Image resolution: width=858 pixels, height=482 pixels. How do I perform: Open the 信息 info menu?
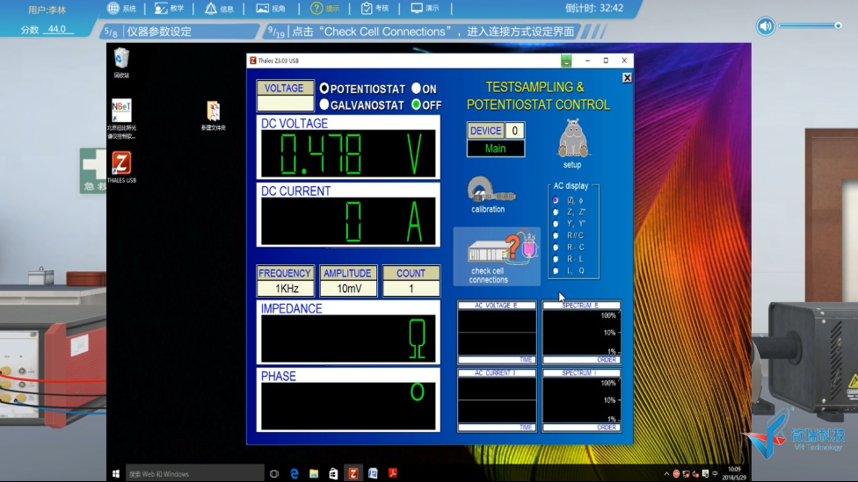(x=219, y=8)
